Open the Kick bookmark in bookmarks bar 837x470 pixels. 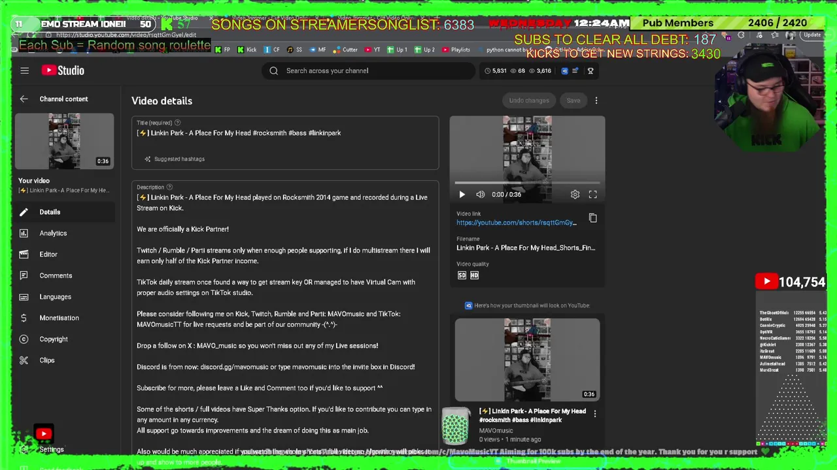coord(247,50)
